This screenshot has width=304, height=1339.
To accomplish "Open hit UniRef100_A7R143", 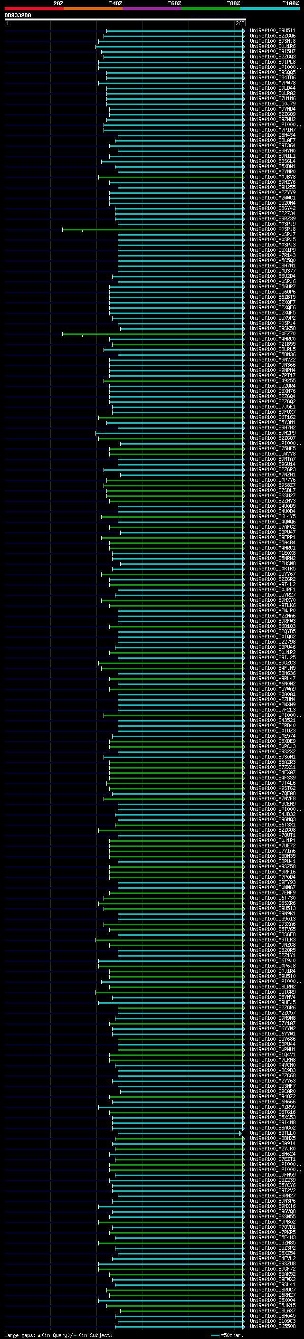I will tap(273, 255).
